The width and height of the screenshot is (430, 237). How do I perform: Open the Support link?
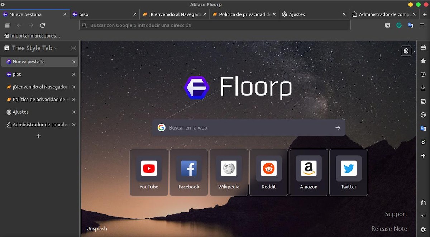click(x=396, y=214)
